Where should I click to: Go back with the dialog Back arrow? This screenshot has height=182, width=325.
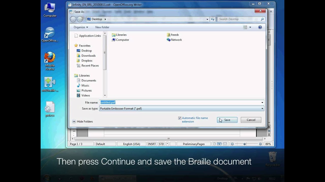(x=73, y=19)
